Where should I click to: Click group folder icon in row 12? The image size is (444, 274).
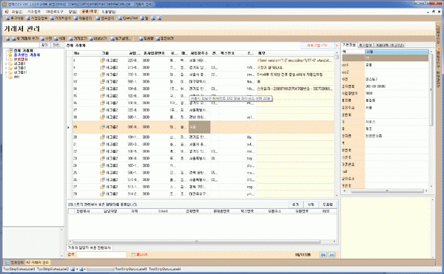[102, 75]
